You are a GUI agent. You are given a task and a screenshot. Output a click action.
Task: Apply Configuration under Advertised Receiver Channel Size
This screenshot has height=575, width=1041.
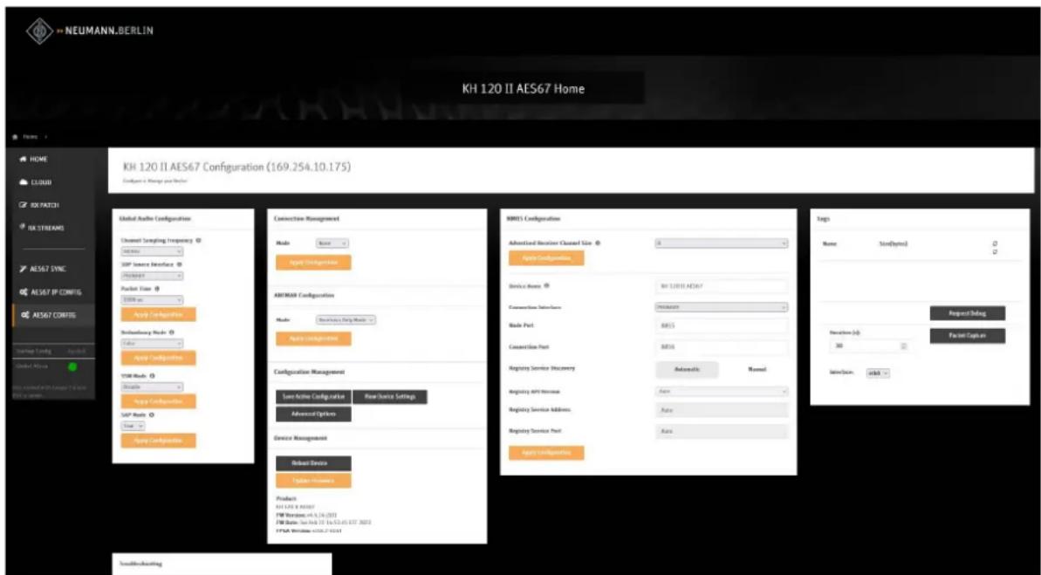(546, 257)
